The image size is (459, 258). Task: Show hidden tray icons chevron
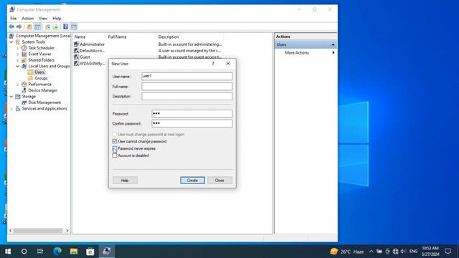(371, 252)
